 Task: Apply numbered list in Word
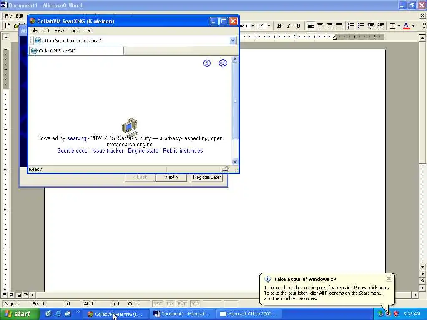[x=351, y=26]
